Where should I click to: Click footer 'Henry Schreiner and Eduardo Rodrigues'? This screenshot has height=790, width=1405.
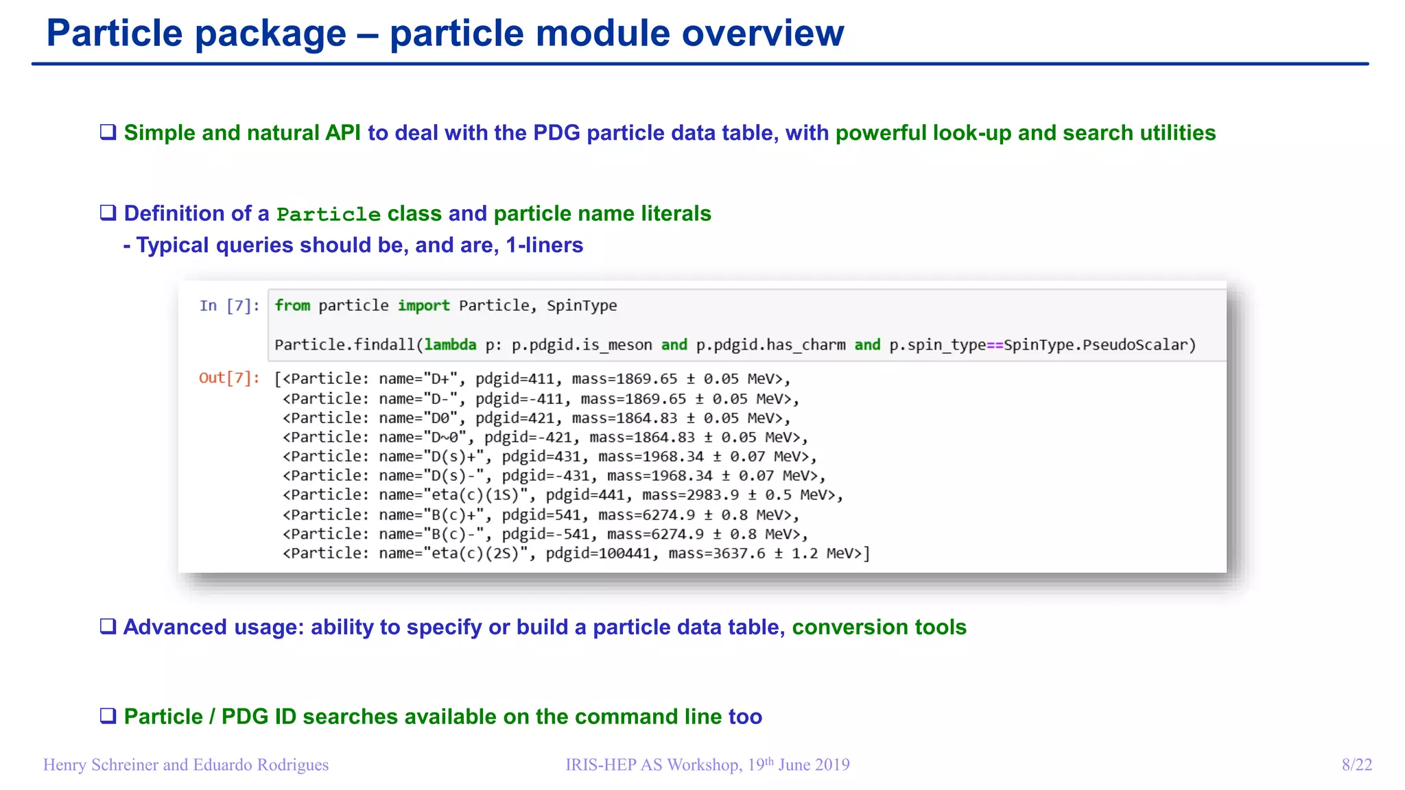click(x=186, y=765)
